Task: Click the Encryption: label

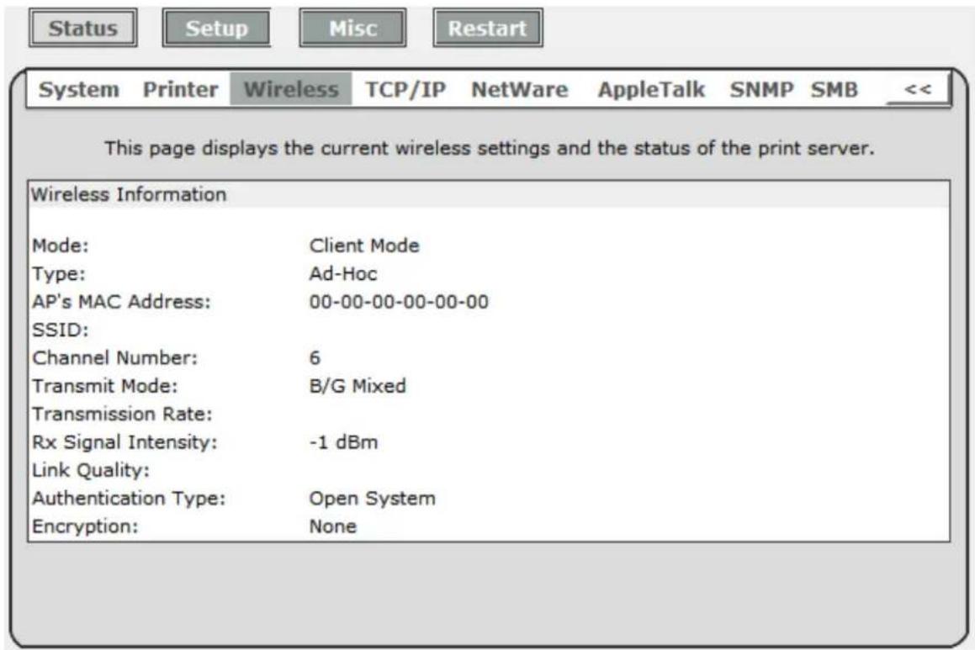Action: click(x=85, y=526)
